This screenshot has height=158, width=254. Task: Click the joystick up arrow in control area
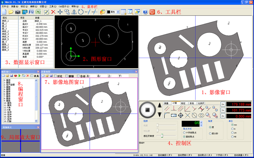pyautogui.click(x=160, y=105)
